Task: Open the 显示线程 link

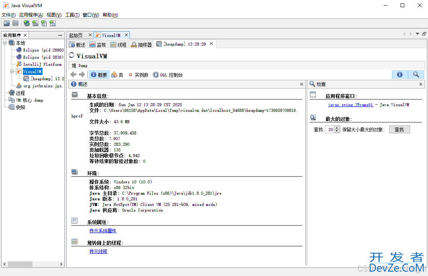Action: (x=99, y=252)
